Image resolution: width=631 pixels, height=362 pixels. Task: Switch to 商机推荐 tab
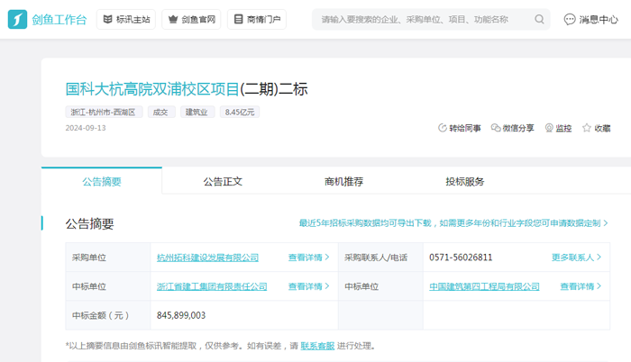coord(343,181)
